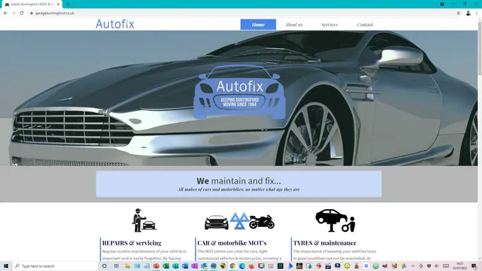Launch Excel from the taskbar
Image resolution: width=482 pixels, height=271 pixels.
(166, 266)
